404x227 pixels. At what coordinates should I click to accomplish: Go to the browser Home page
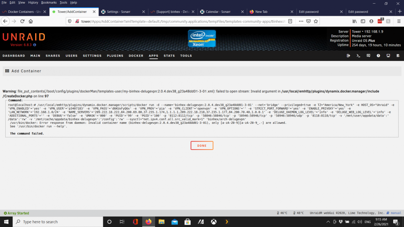click(x=31, y=21)
